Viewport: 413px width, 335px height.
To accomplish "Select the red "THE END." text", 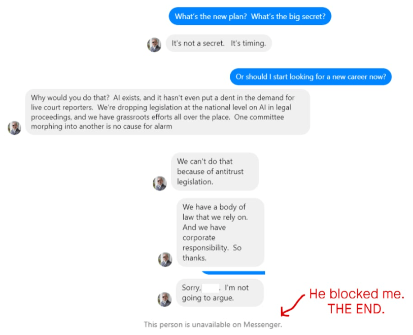I will (x=356, y=309).
